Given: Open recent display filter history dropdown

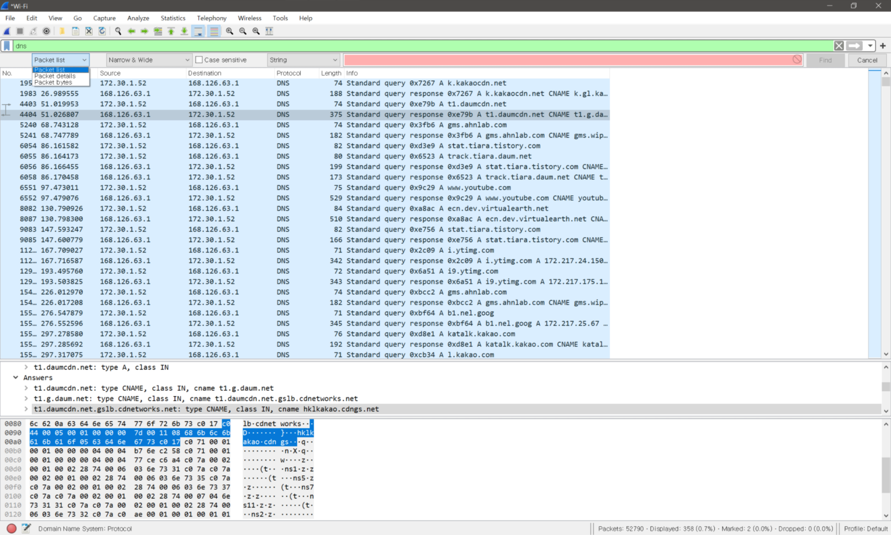Looking at the screenshot, I should tap(870, 46).
